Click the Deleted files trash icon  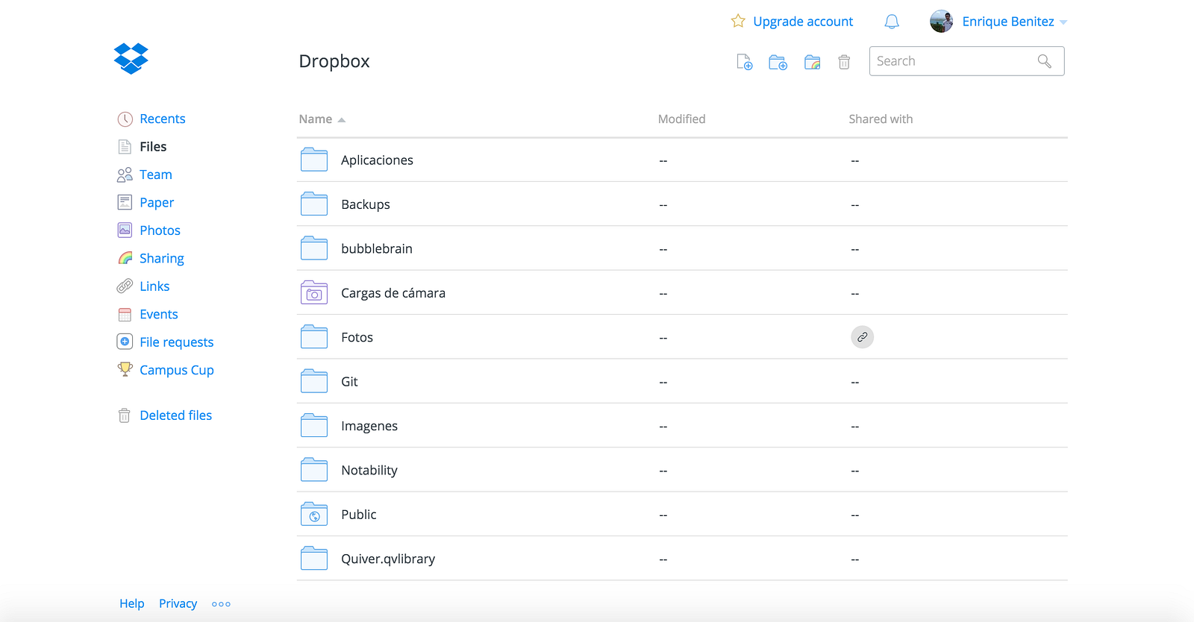pos(125,415)
